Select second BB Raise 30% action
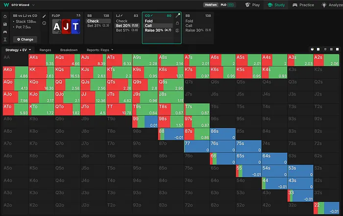Image resolution: width=343 pixels, height=216 pixels. [198, 30]
